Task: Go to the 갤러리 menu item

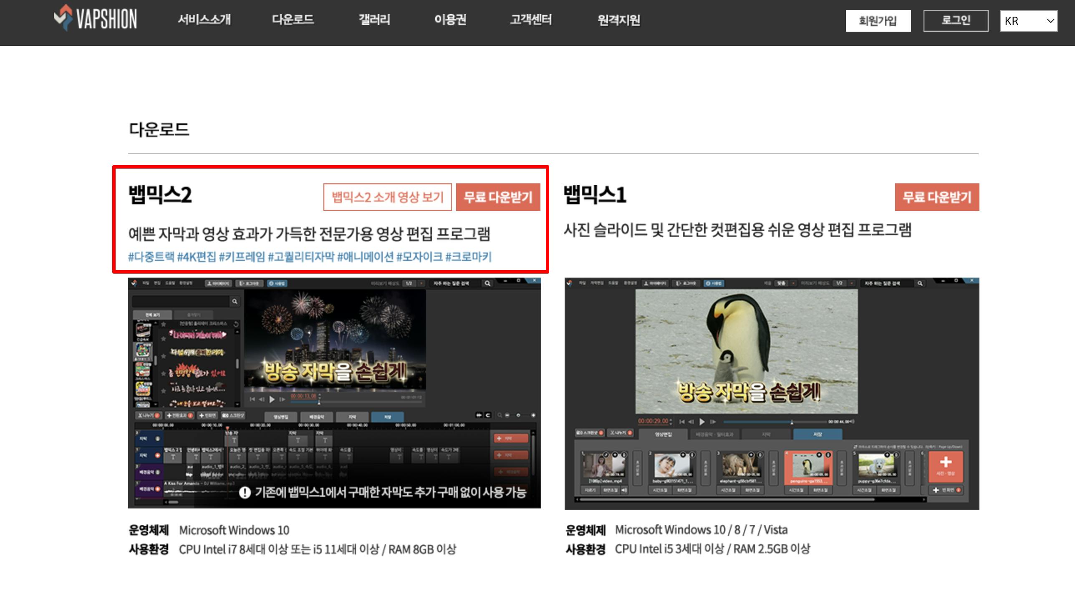Action: point(374,20)
